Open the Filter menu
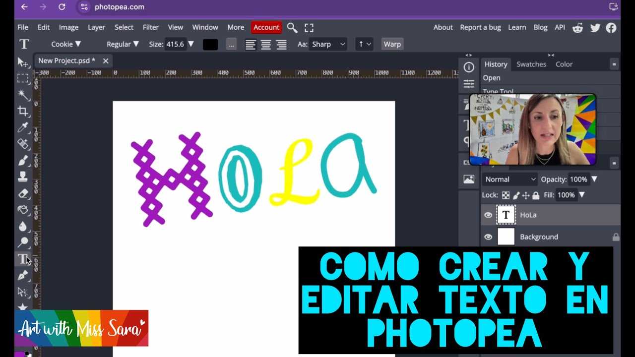This screenshot has width=635, height=357. (151, 27)
